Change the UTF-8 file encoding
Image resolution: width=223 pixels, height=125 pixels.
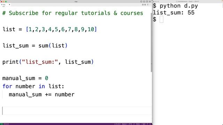130,124
